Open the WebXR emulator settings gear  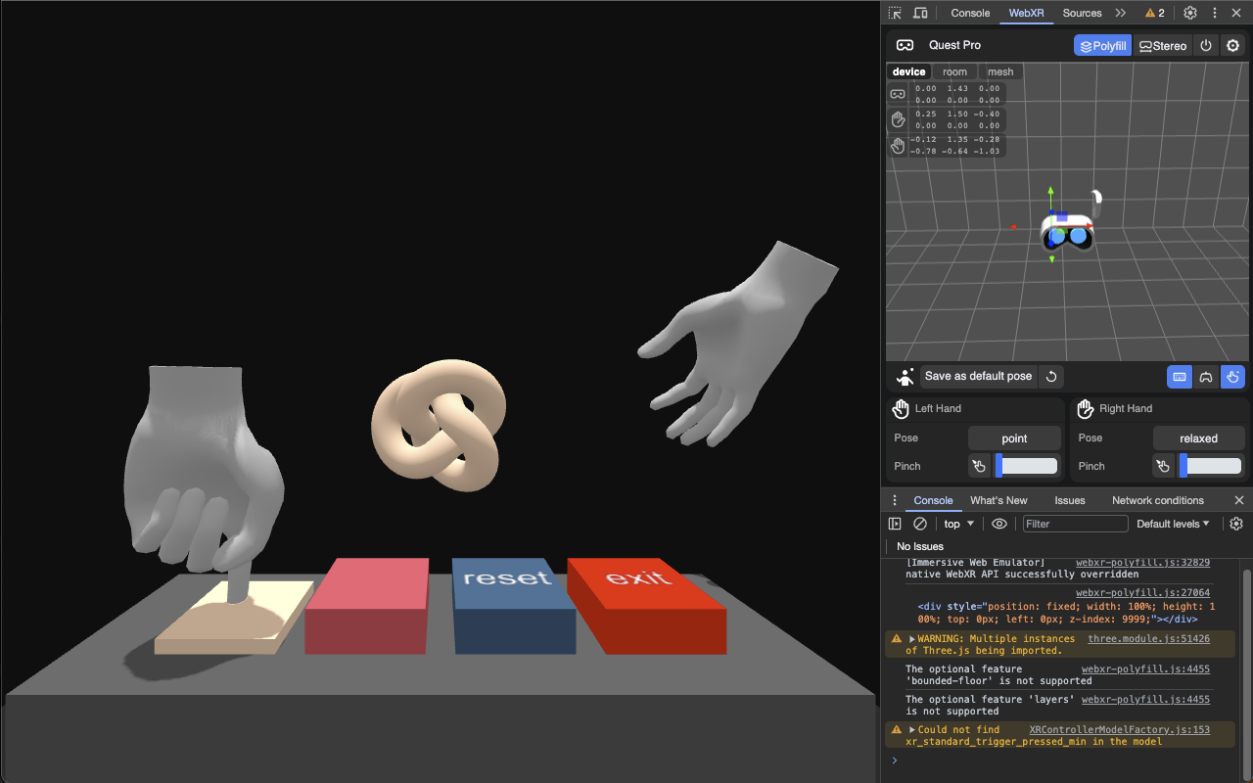1232,45
